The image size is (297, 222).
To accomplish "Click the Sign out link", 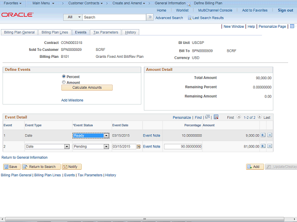I will pos(285,10).
